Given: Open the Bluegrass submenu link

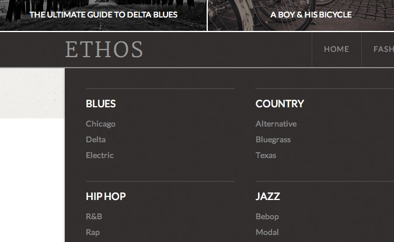Looking at the screenshot, I should click(273, 139).
